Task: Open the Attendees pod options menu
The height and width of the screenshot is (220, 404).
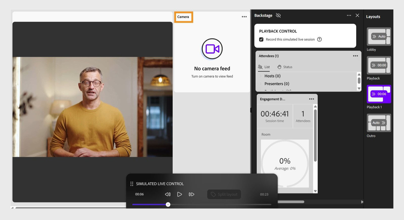Action: [355, 56]
